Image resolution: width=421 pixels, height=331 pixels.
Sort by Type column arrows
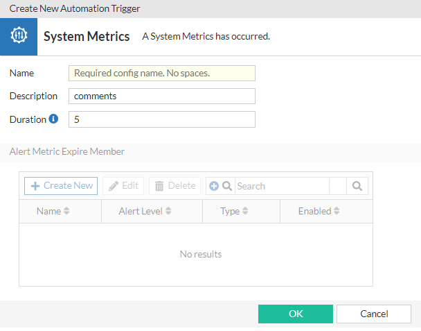(x=245, y=211)
